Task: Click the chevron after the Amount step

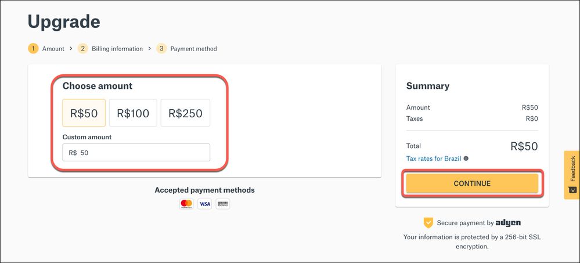Action: 71,49
